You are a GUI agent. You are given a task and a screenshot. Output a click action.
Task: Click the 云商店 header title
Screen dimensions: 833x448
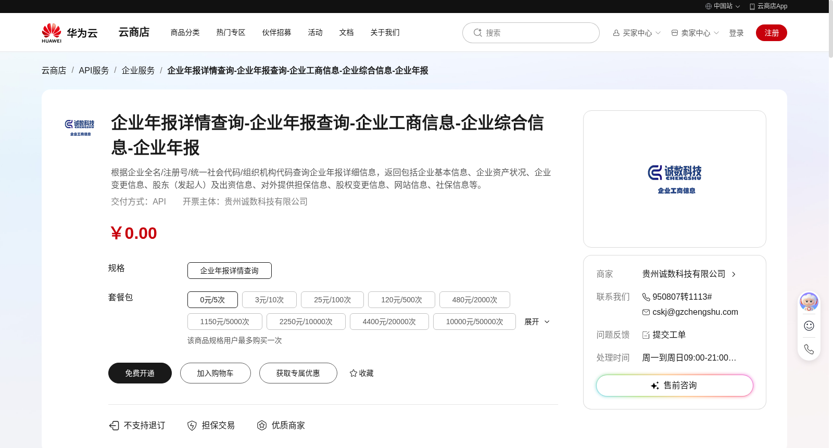134,32
